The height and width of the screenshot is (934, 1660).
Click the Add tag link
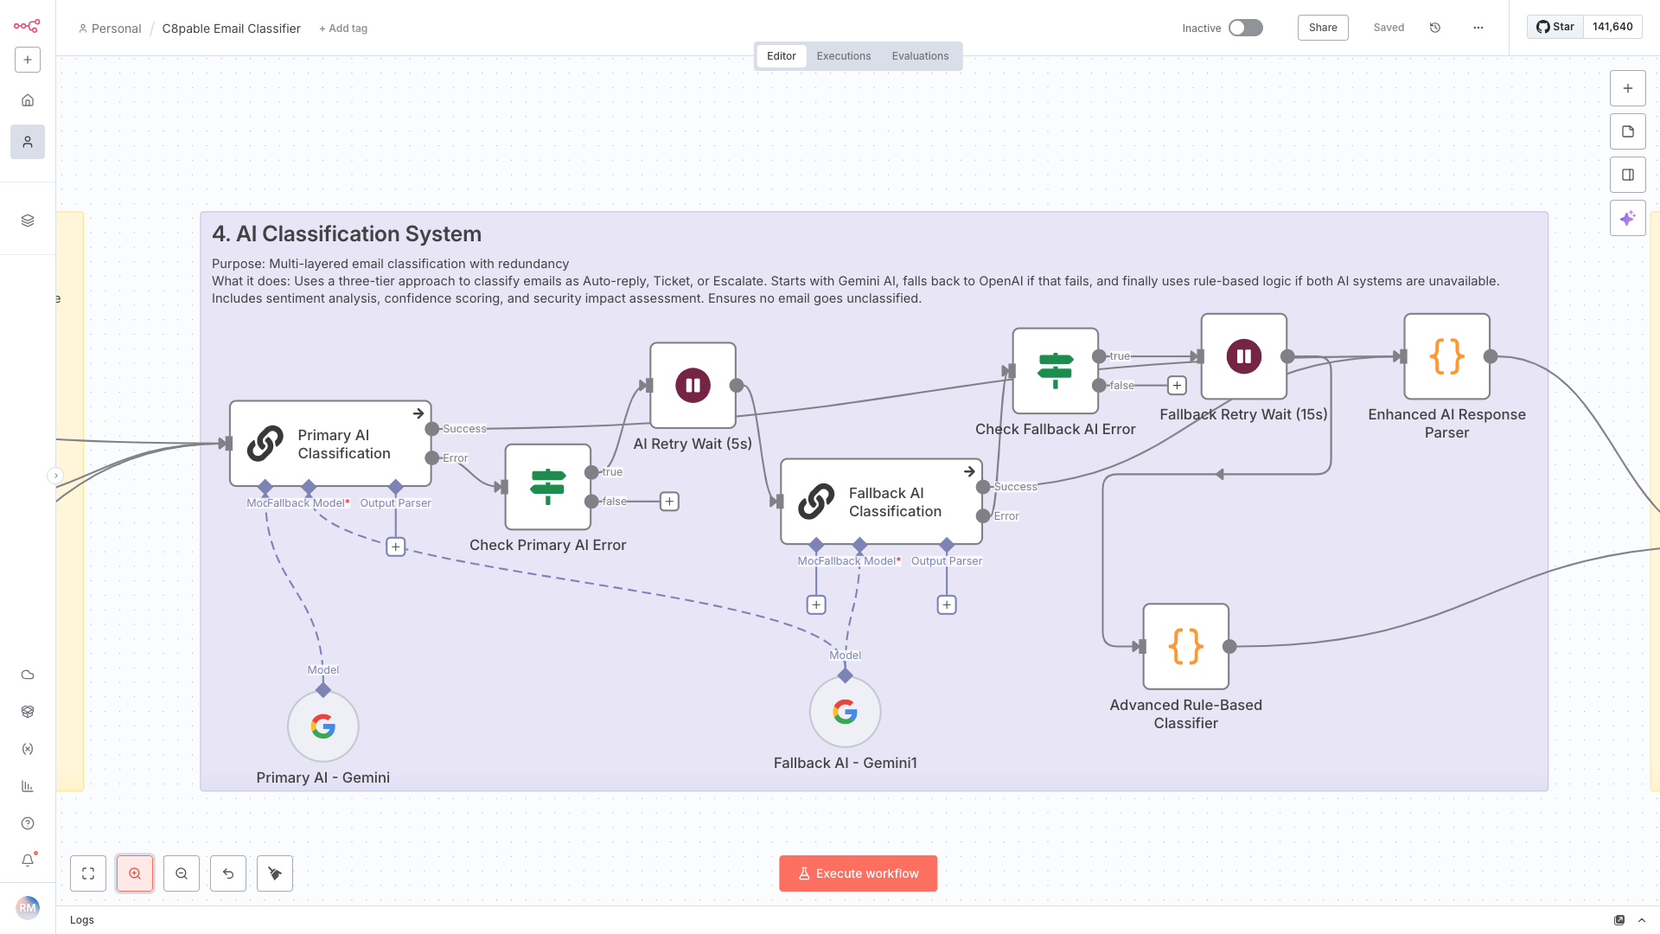(x=343, y=29)
